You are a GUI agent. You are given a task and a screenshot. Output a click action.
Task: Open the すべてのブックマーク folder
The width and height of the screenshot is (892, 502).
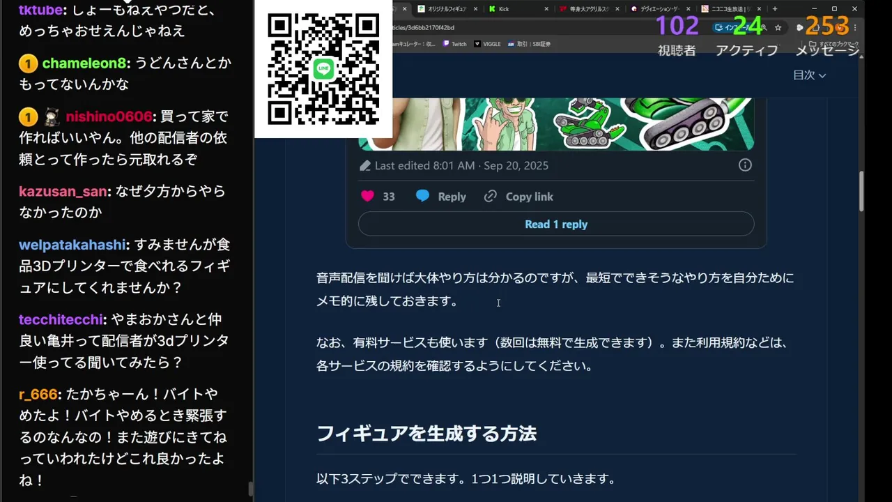point(833,44)
